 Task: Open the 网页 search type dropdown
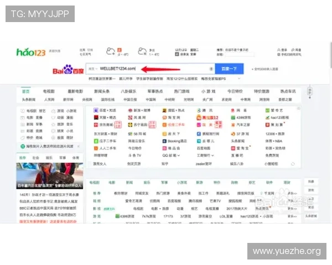point(93,69)
